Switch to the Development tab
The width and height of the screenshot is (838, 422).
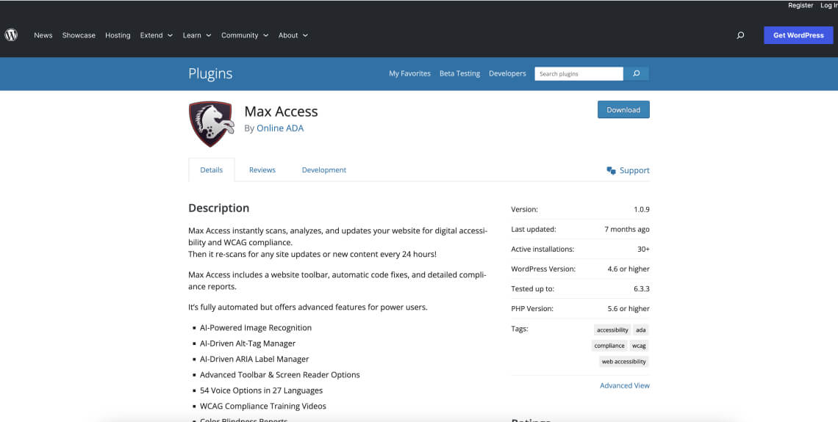tap(323, 170)
